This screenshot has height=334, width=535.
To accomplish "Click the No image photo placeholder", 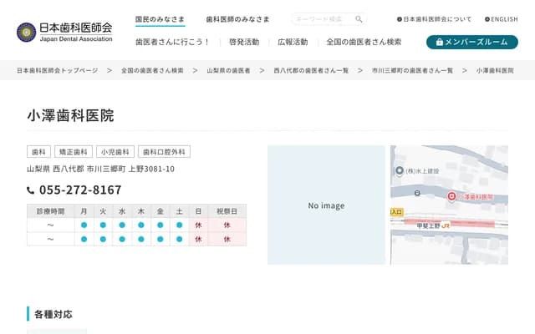I will [x=326, y=205].
